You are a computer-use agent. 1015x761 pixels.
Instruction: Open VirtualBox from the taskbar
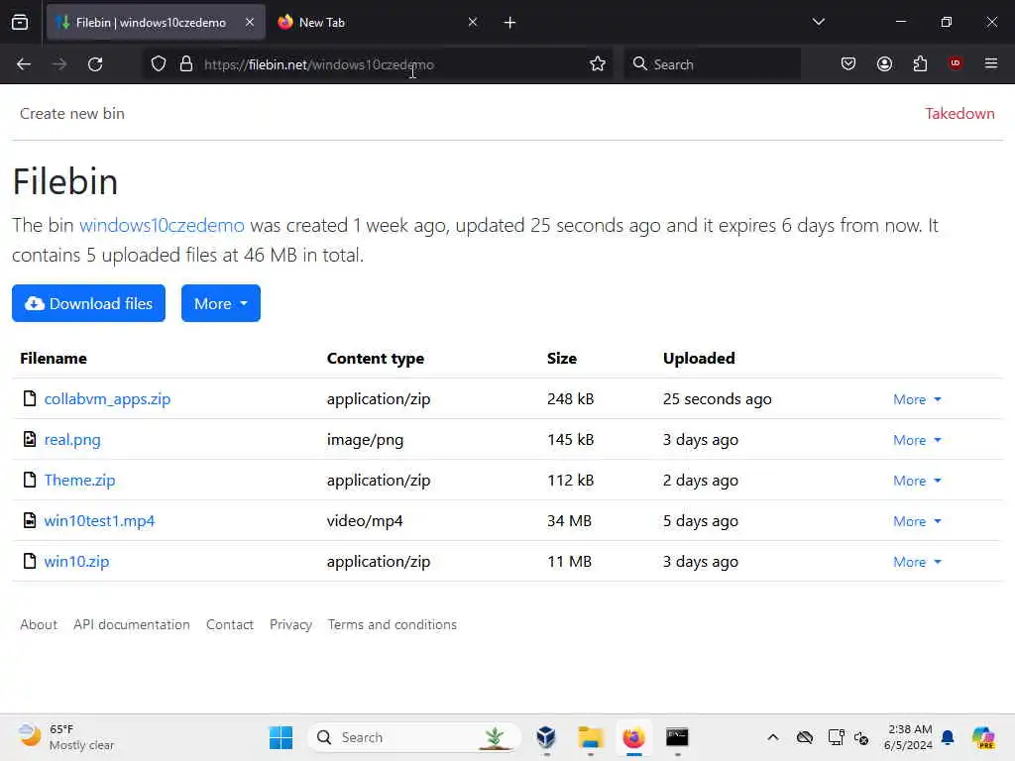click(546, 737)
